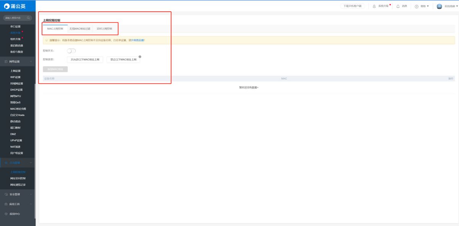Expand the 安全管理 sidebar chevron
This screenshot has width=459, height=226.
coord(31,194)
